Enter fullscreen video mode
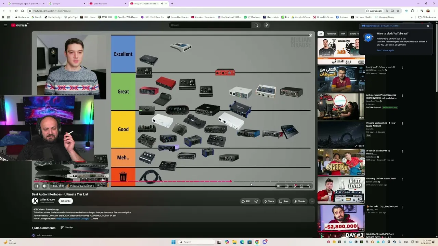 pos(308,186)
